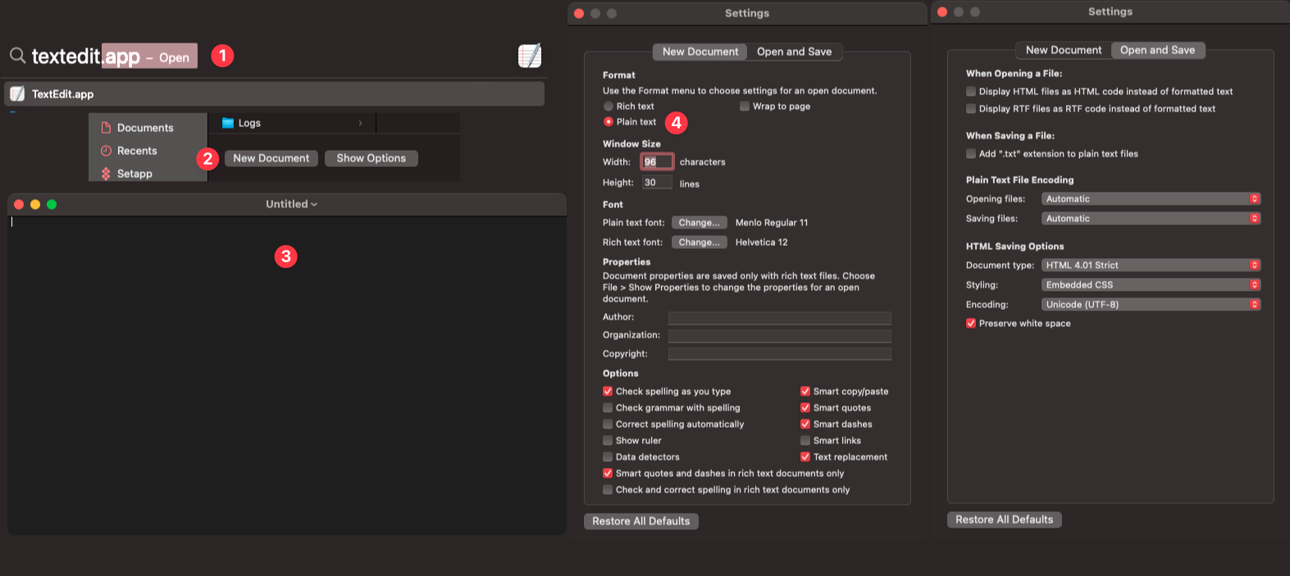Select the TextEdit.app search result row

[274, 94]
